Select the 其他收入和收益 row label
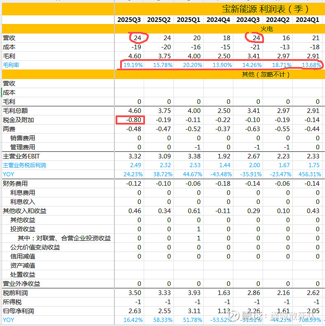The width and height of the screenshot is (325, 326). click(24, 211)
